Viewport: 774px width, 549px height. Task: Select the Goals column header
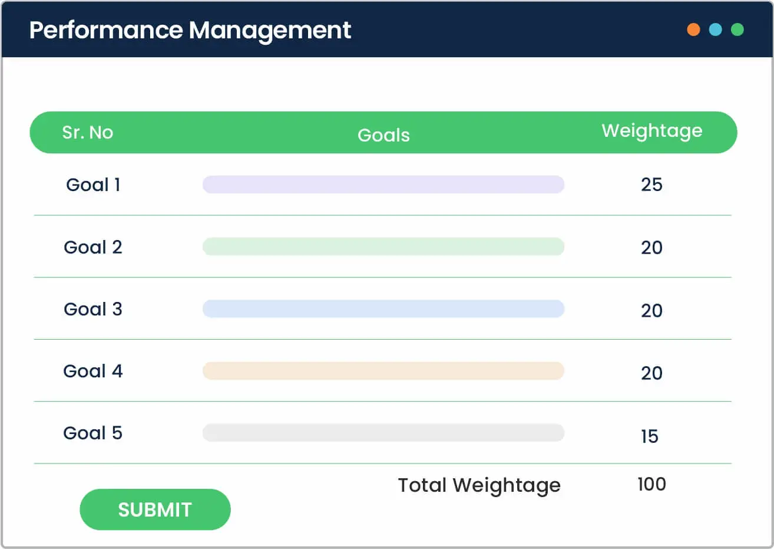383,135
